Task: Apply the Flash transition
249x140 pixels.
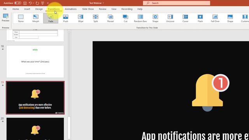Action: pyautogui.click(x=200, y=18)
